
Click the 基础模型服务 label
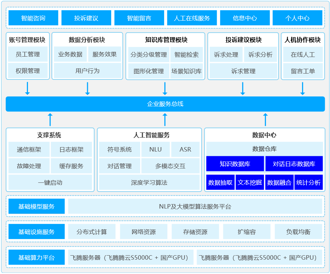pos(36,206)
